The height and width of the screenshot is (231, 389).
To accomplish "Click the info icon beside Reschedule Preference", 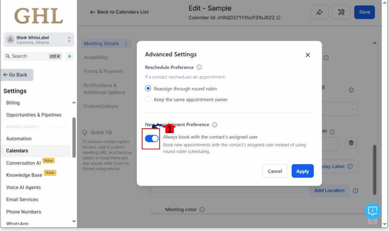I will pyautogui.click(x=199, y=67).
